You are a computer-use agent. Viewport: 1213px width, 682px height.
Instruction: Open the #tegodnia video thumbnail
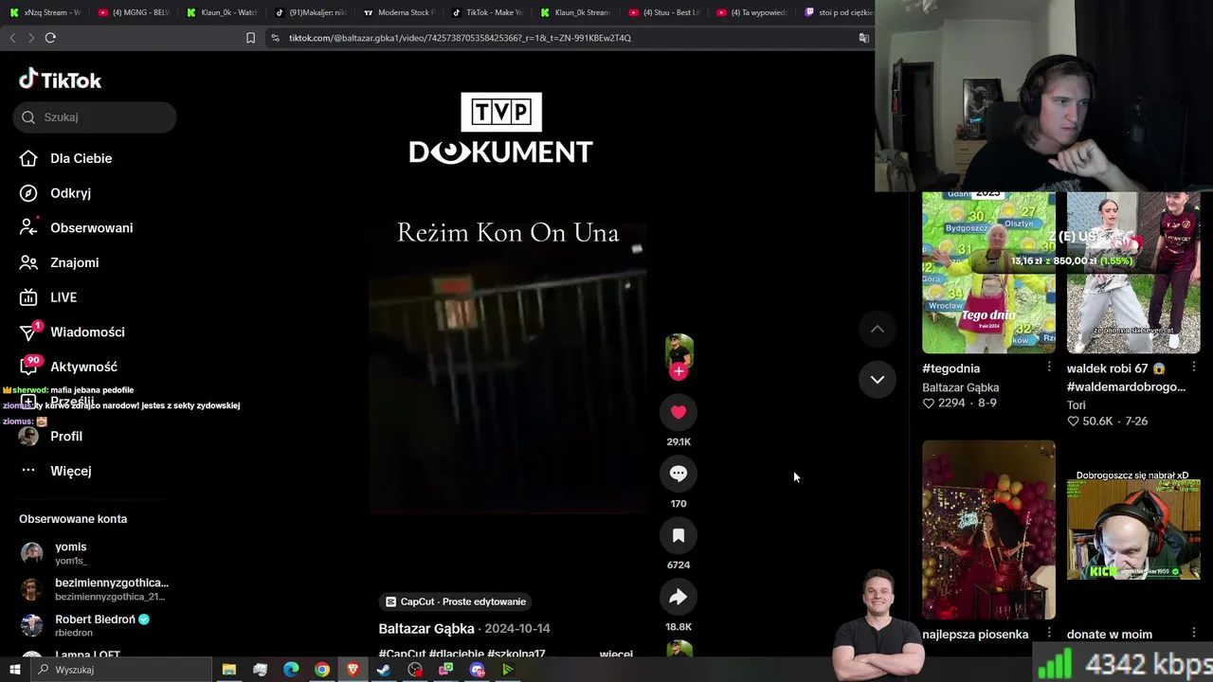988,273
